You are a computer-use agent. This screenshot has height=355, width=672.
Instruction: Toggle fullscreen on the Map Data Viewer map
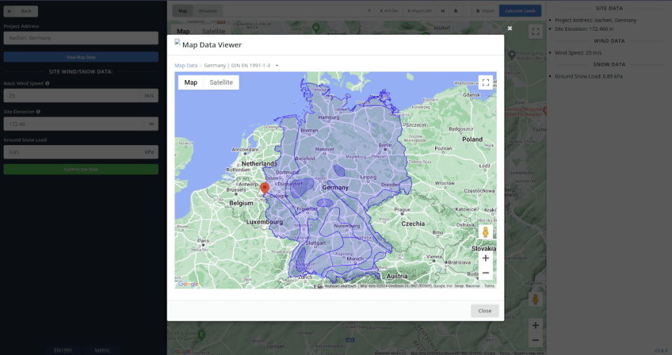[485, 83]
